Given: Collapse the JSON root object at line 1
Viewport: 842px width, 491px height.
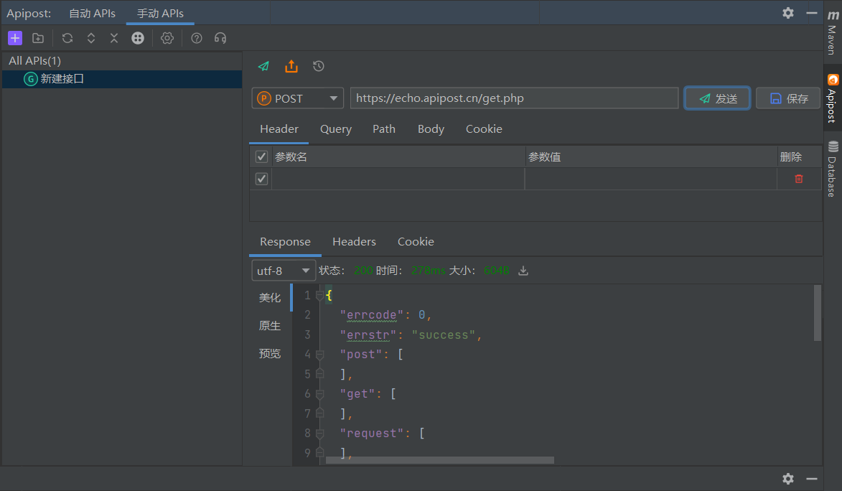Looking at the screenshot, I should click(x=319, y=296).
